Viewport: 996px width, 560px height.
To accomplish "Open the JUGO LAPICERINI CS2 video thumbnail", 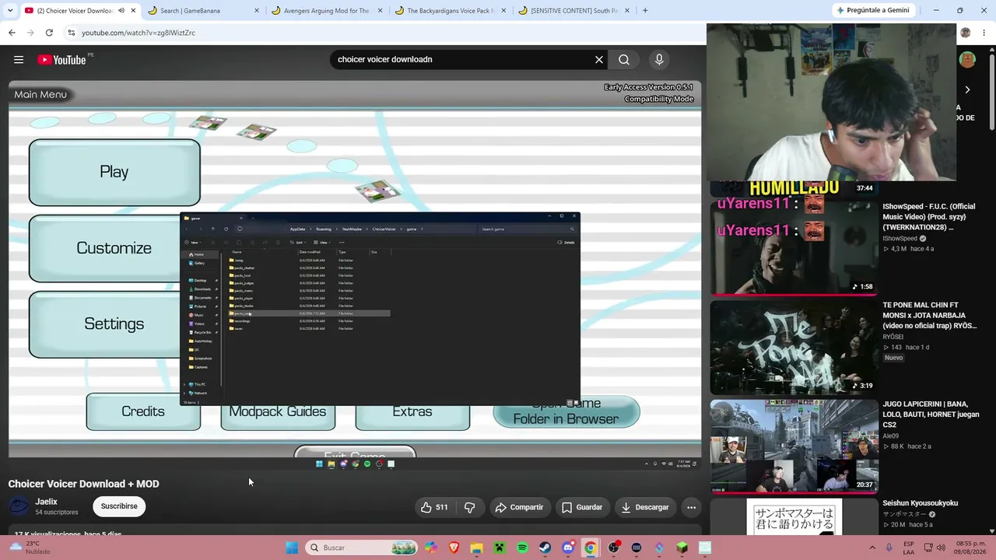I will coord(794,446).
